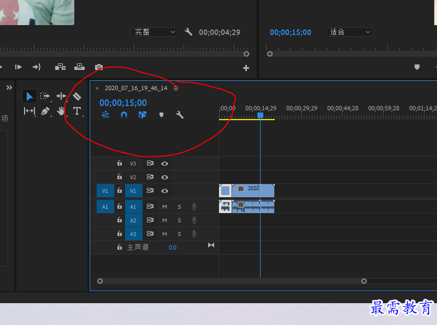
Task: Select the Pen tool
Action: pyautogui.click(x=45, y=111)
